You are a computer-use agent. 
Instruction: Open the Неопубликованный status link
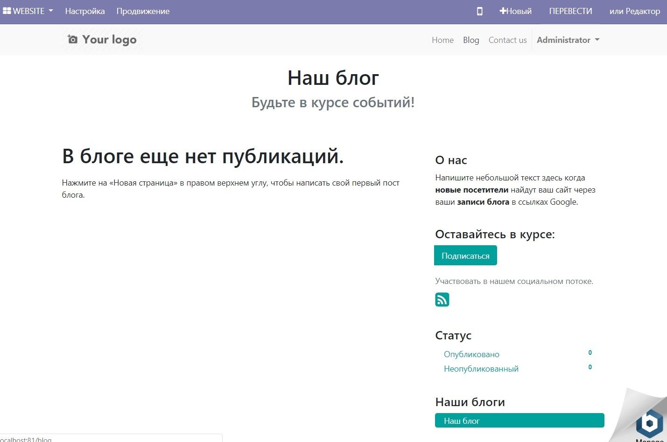point(481,368)
